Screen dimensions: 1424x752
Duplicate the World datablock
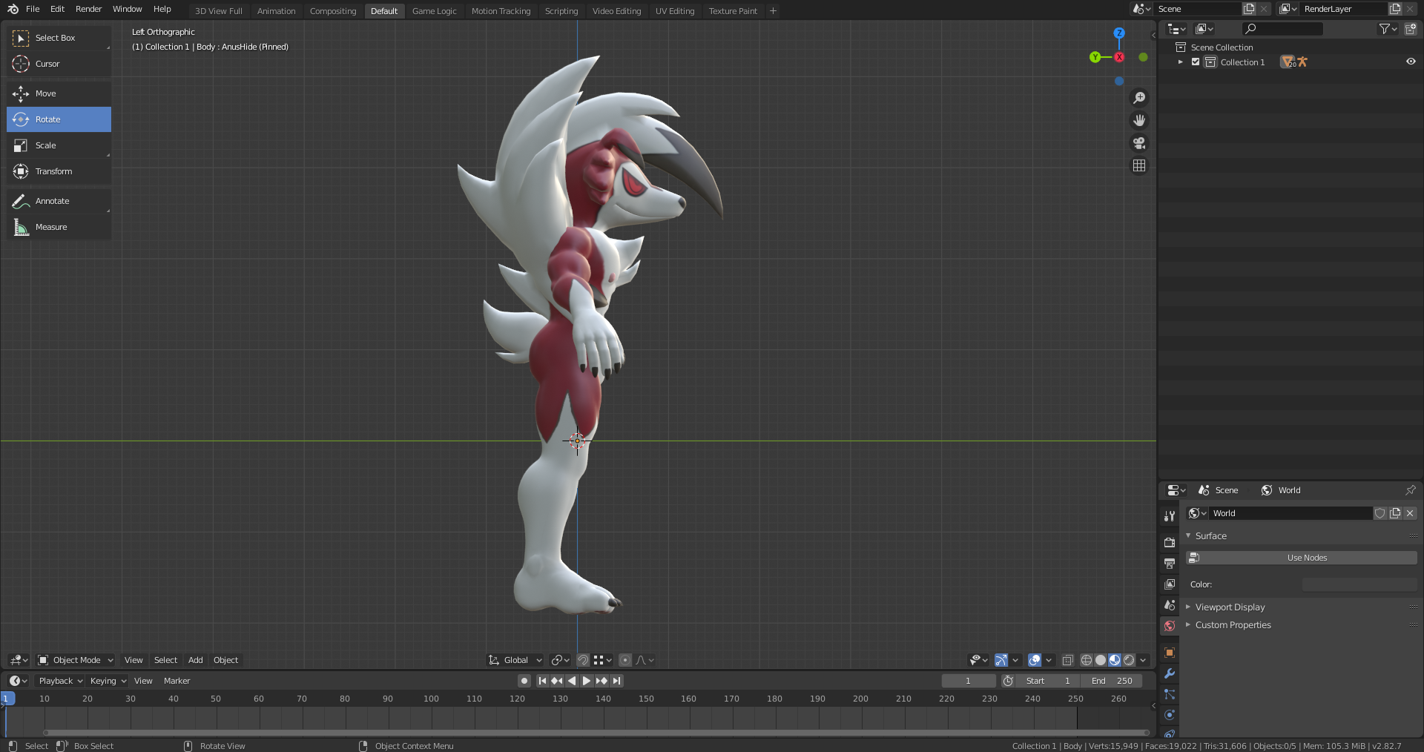pos(1395,513)
